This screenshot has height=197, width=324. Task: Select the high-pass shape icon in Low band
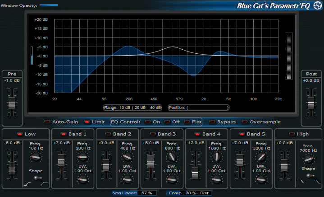click(44, 184)
